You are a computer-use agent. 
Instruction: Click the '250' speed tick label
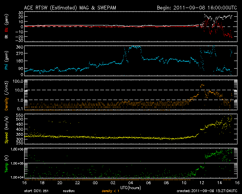20,143
